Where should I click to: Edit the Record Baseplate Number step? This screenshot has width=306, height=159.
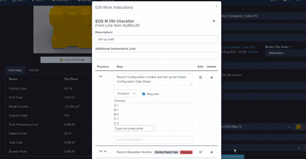[x=200, y=152]
